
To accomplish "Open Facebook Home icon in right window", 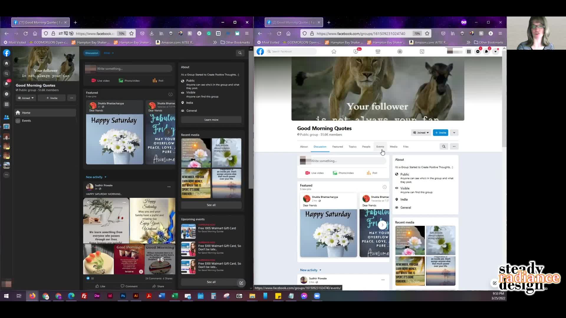I will click(x=334, y=52).
